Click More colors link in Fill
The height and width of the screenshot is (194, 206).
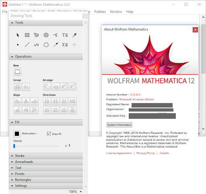[29, 133]
